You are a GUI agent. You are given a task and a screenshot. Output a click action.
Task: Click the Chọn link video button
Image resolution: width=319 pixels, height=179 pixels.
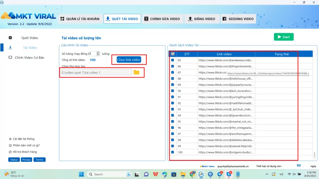coord(129,60)
